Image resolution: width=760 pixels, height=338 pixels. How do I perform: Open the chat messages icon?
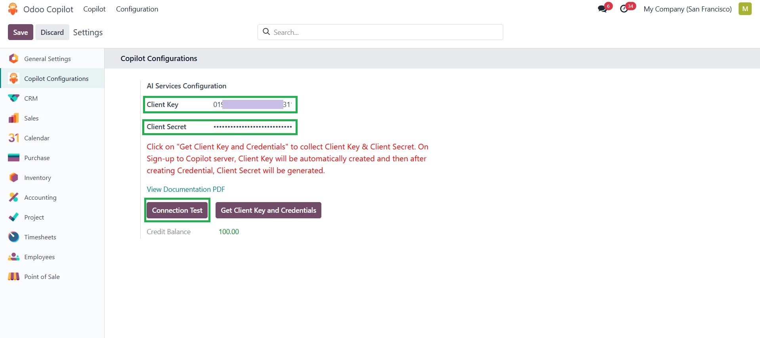[x=603, y=9]
